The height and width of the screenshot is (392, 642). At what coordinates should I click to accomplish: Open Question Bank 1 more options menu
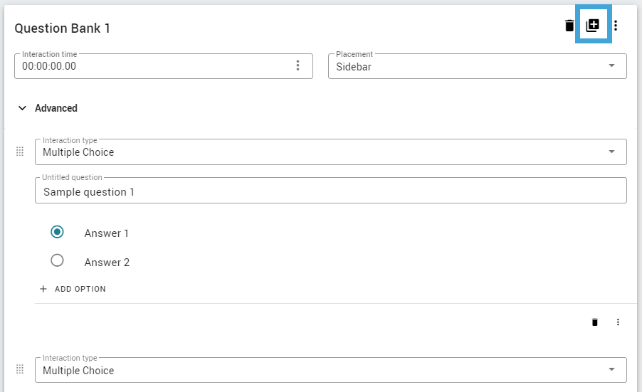pyautogui.click(x=616, y=26)
